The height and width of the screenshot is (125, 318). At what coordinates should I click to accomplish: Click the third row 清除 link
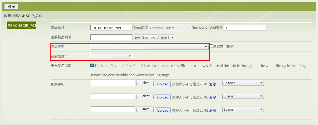tap(212, 111)
